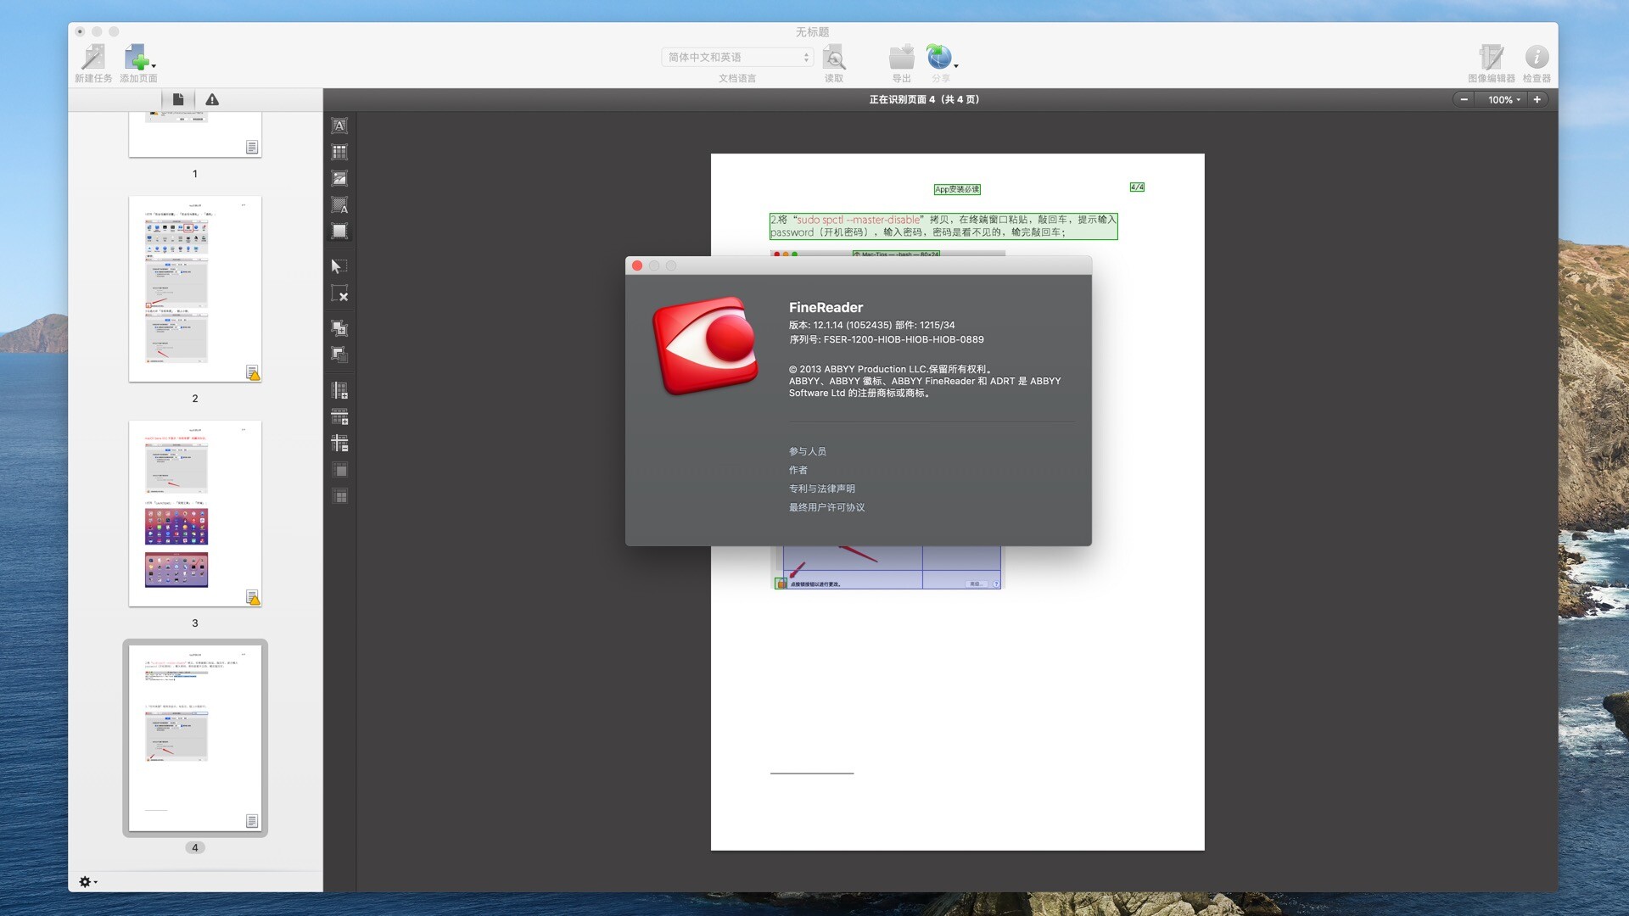Open the 作者 link in About dialog
The width and height of the screenshot is (1629, 916).
[798, 470]
